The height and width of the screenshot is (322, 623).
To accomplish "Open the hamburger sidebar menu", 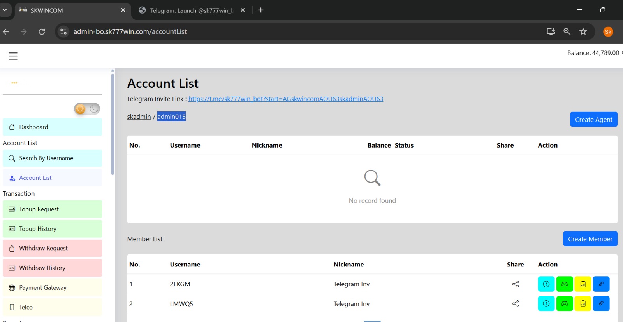I will click(13, 56).
